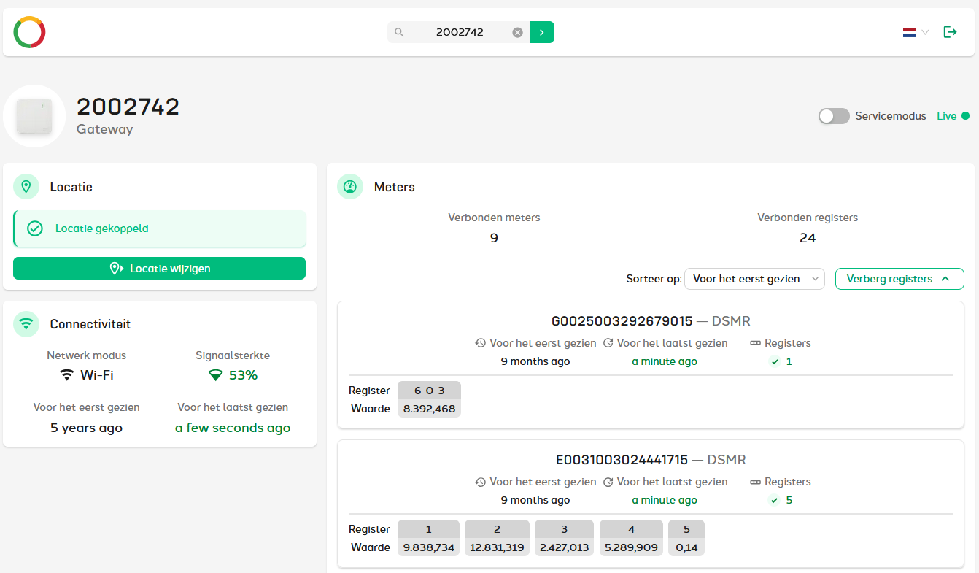Click the Locatie pin icon
Viewport: 979px width, 573px height.
pyautogui.click(x=26, y=187)
